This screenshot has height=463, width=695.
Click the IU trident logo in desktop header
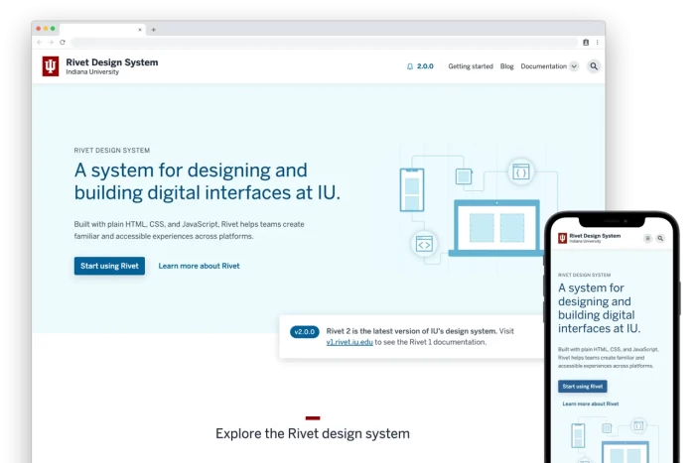tap(51, 66)
